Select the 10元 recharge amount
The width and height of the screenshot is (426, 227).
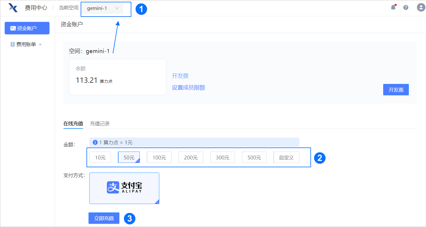pyautogui.click(x=100, y=157)
